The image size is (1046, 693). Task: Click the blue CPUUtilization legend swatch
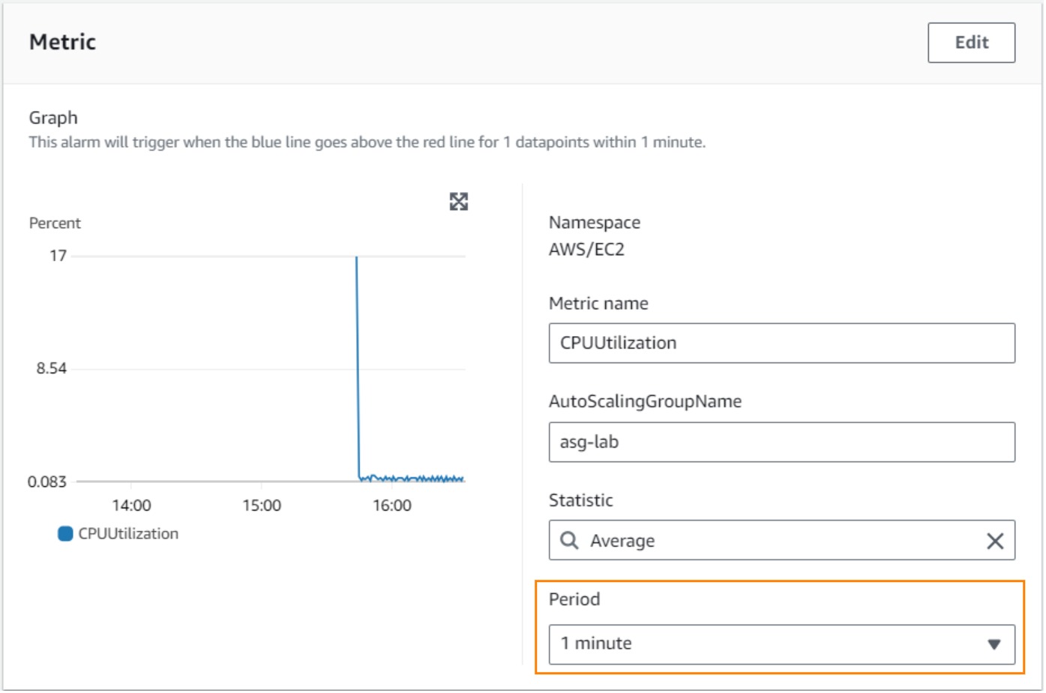point(66,534)
